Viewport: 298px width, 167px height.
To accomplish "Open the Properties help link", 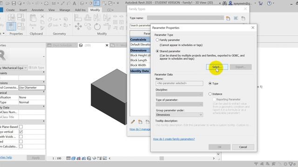I will tap(6, 157).
